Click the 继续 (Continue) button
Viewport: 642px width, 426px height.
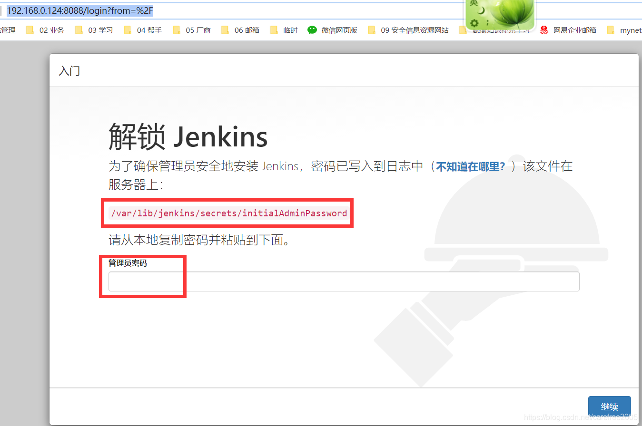coord(609,407)
